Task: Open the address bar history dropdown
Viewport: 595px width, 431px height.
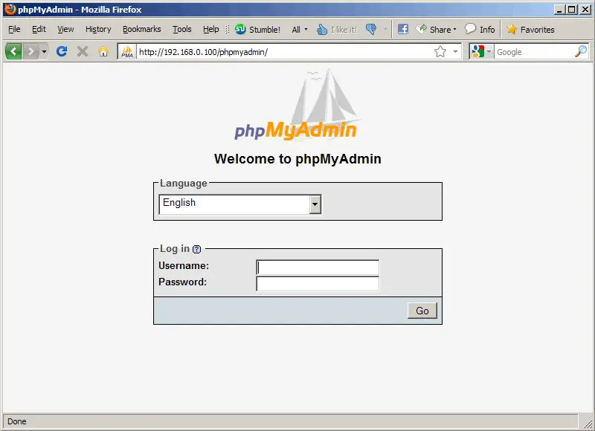Action: click(455, 51)
